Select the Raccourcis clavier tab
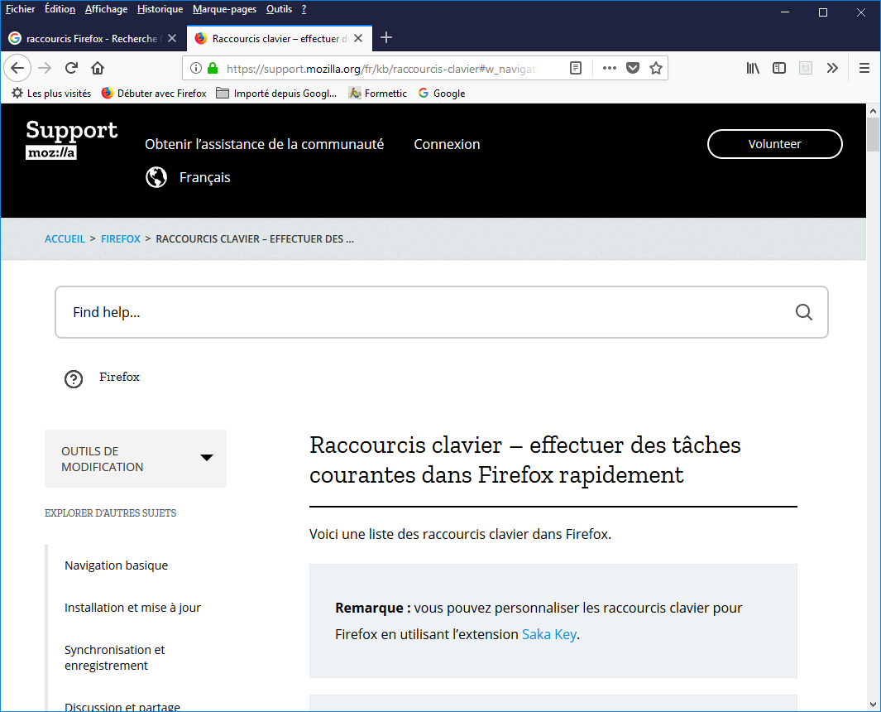This screenshot has height=712, width=881. [280, 38]
